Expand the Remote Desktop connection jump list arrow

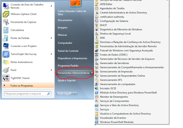coord(51,6)
